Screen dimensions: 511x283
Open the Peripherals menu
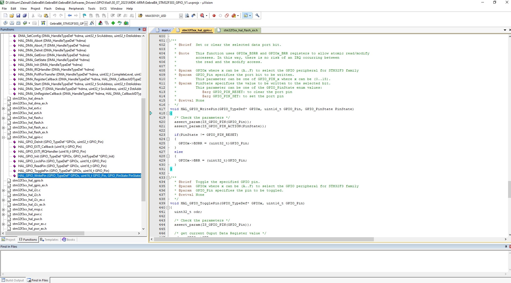(76, 9)
